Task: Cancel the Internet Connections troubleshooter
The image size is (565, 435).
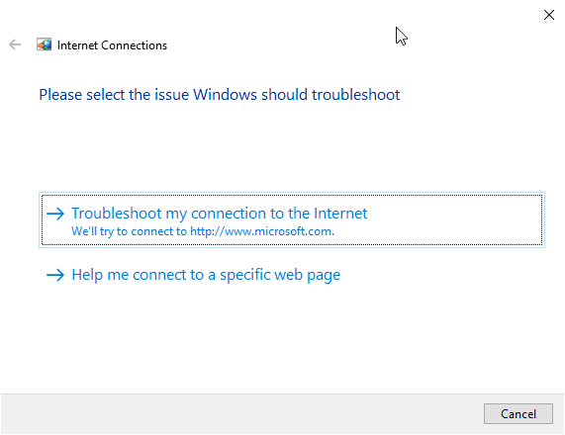Action: click(518, 414)
